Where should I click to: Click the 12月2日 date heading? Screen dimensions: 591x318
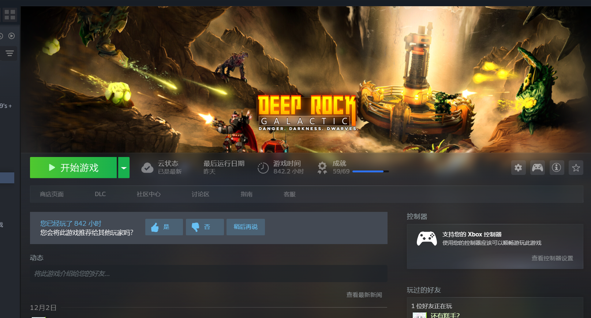tap(43, 308)
